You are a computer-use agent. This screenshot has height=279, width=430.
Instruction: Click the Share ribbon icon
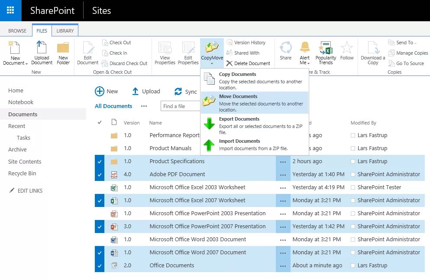[x=285, y=50]
